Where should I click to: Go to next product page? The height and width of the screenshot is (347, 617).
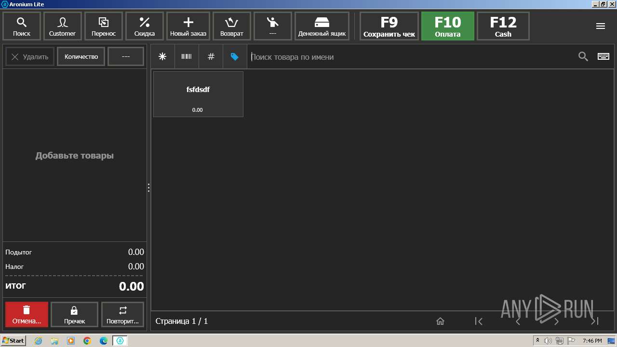(x=556, y=321)
